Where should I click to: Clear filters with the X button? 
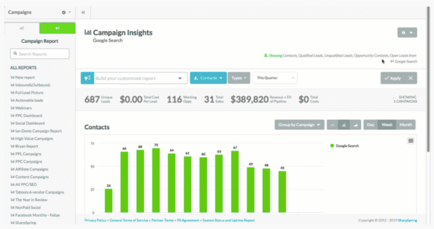[x=411, y=78]
